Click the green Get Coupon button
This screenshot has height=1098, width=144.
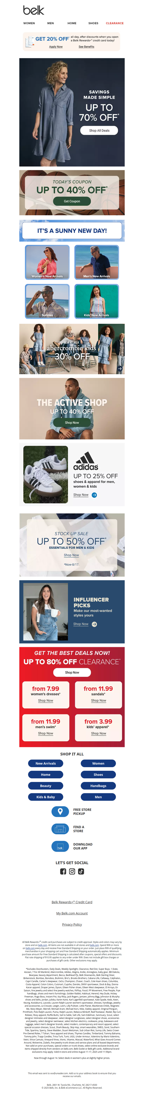(72, 201)
